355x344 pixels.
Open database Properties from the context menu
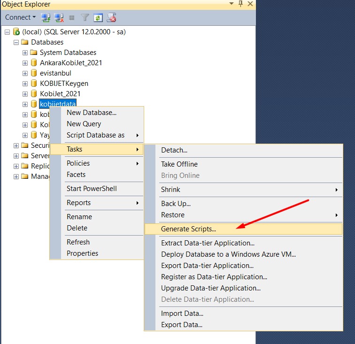[97, 253]
